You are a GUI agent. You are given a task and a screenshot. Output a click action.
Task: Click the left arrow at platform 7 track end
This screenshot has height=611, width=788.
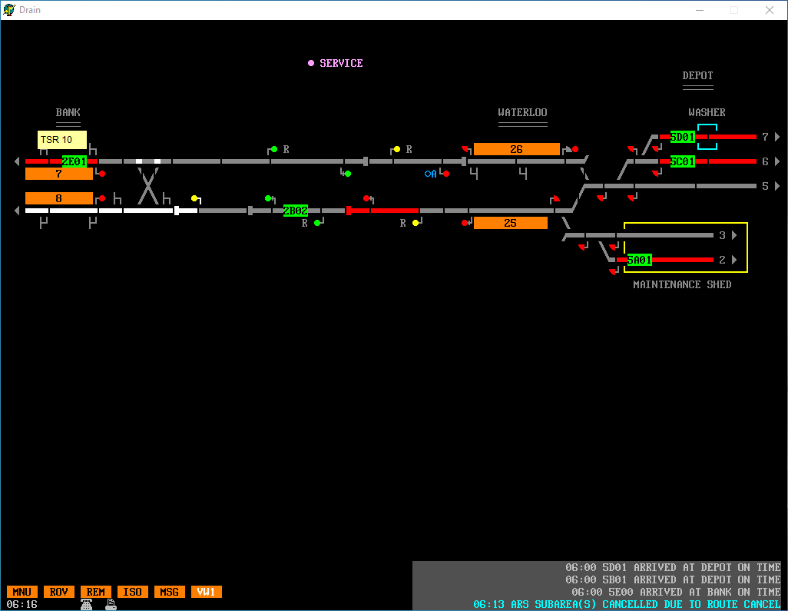tap(17, 161)
